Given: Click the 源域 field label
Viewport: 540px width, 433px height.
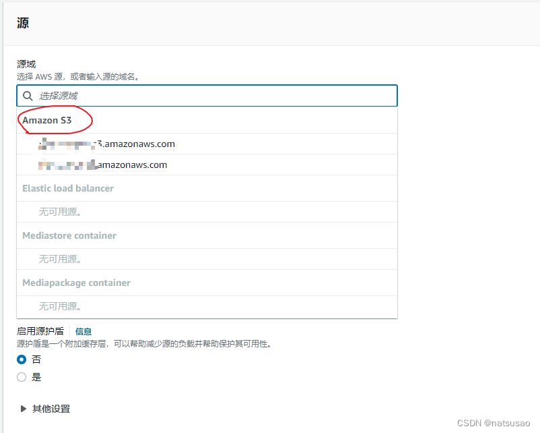Looking at the screenshot, I should tap(26, 64).
